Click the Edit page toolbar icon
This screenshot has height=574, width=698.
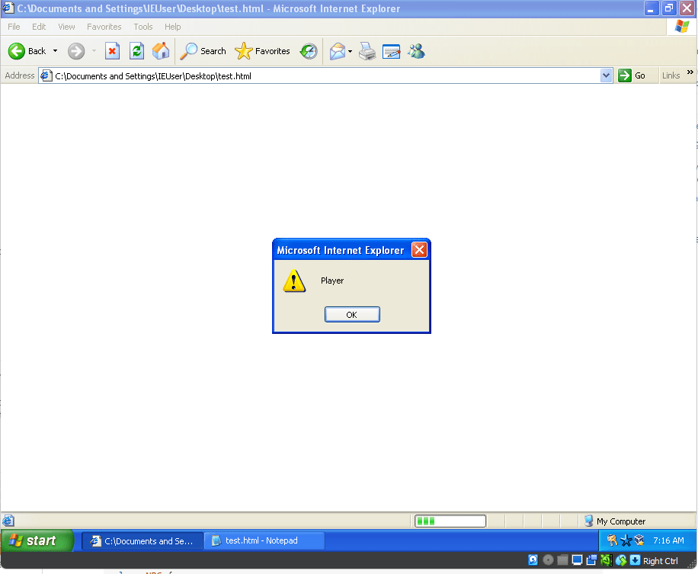[x=391, y=51]
